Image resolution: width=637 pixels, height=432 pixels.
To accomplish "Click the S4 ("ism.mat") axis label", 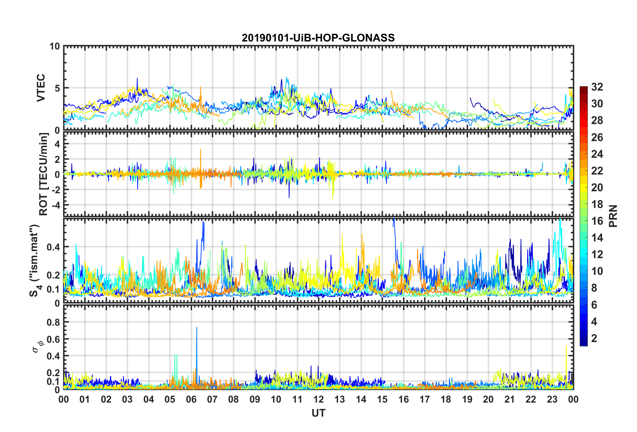I will tap(34, 261).
